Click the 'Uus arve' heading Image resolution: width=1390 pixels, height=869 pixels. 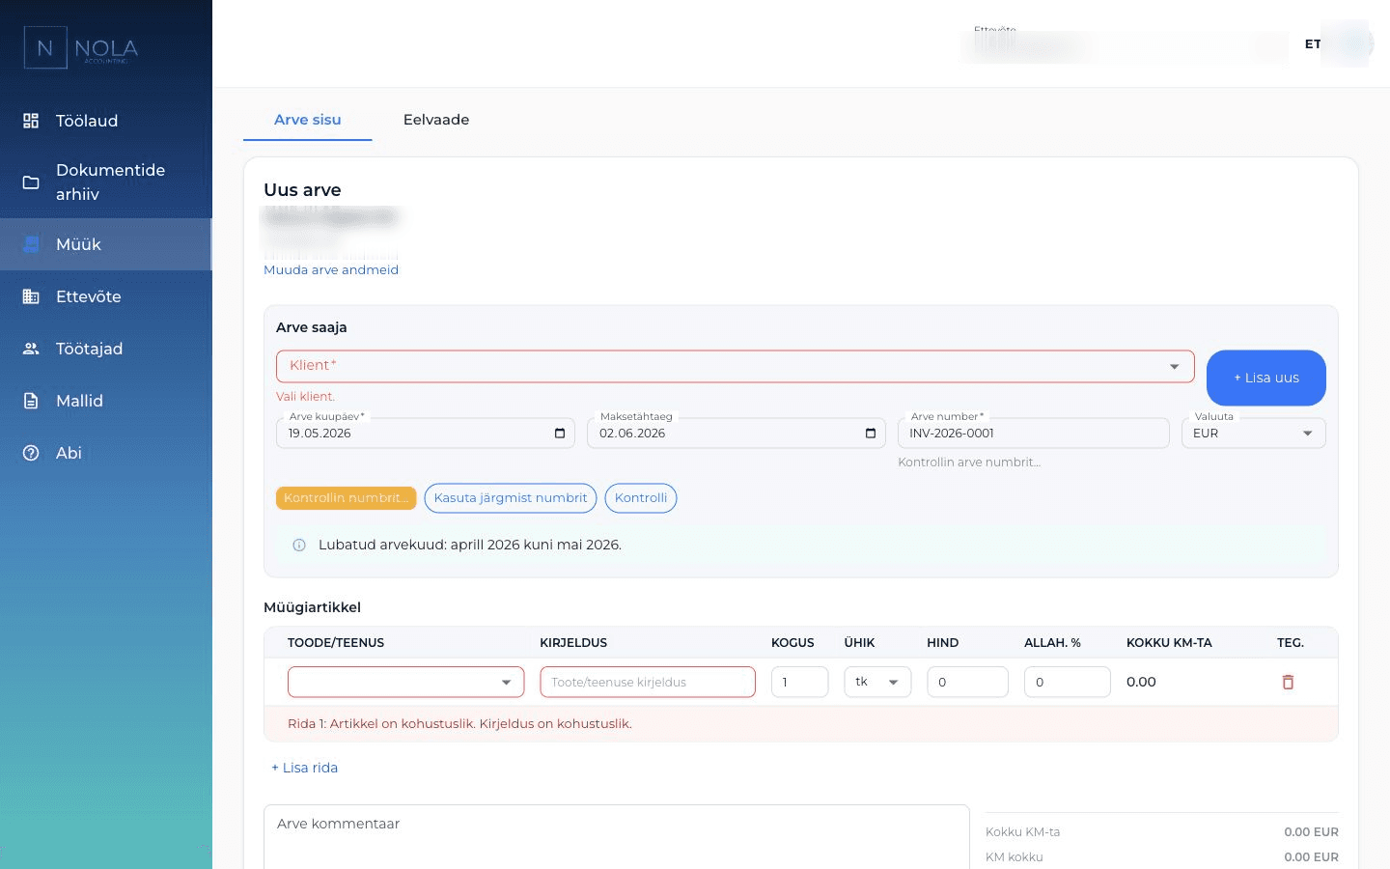tap(302, 190)
